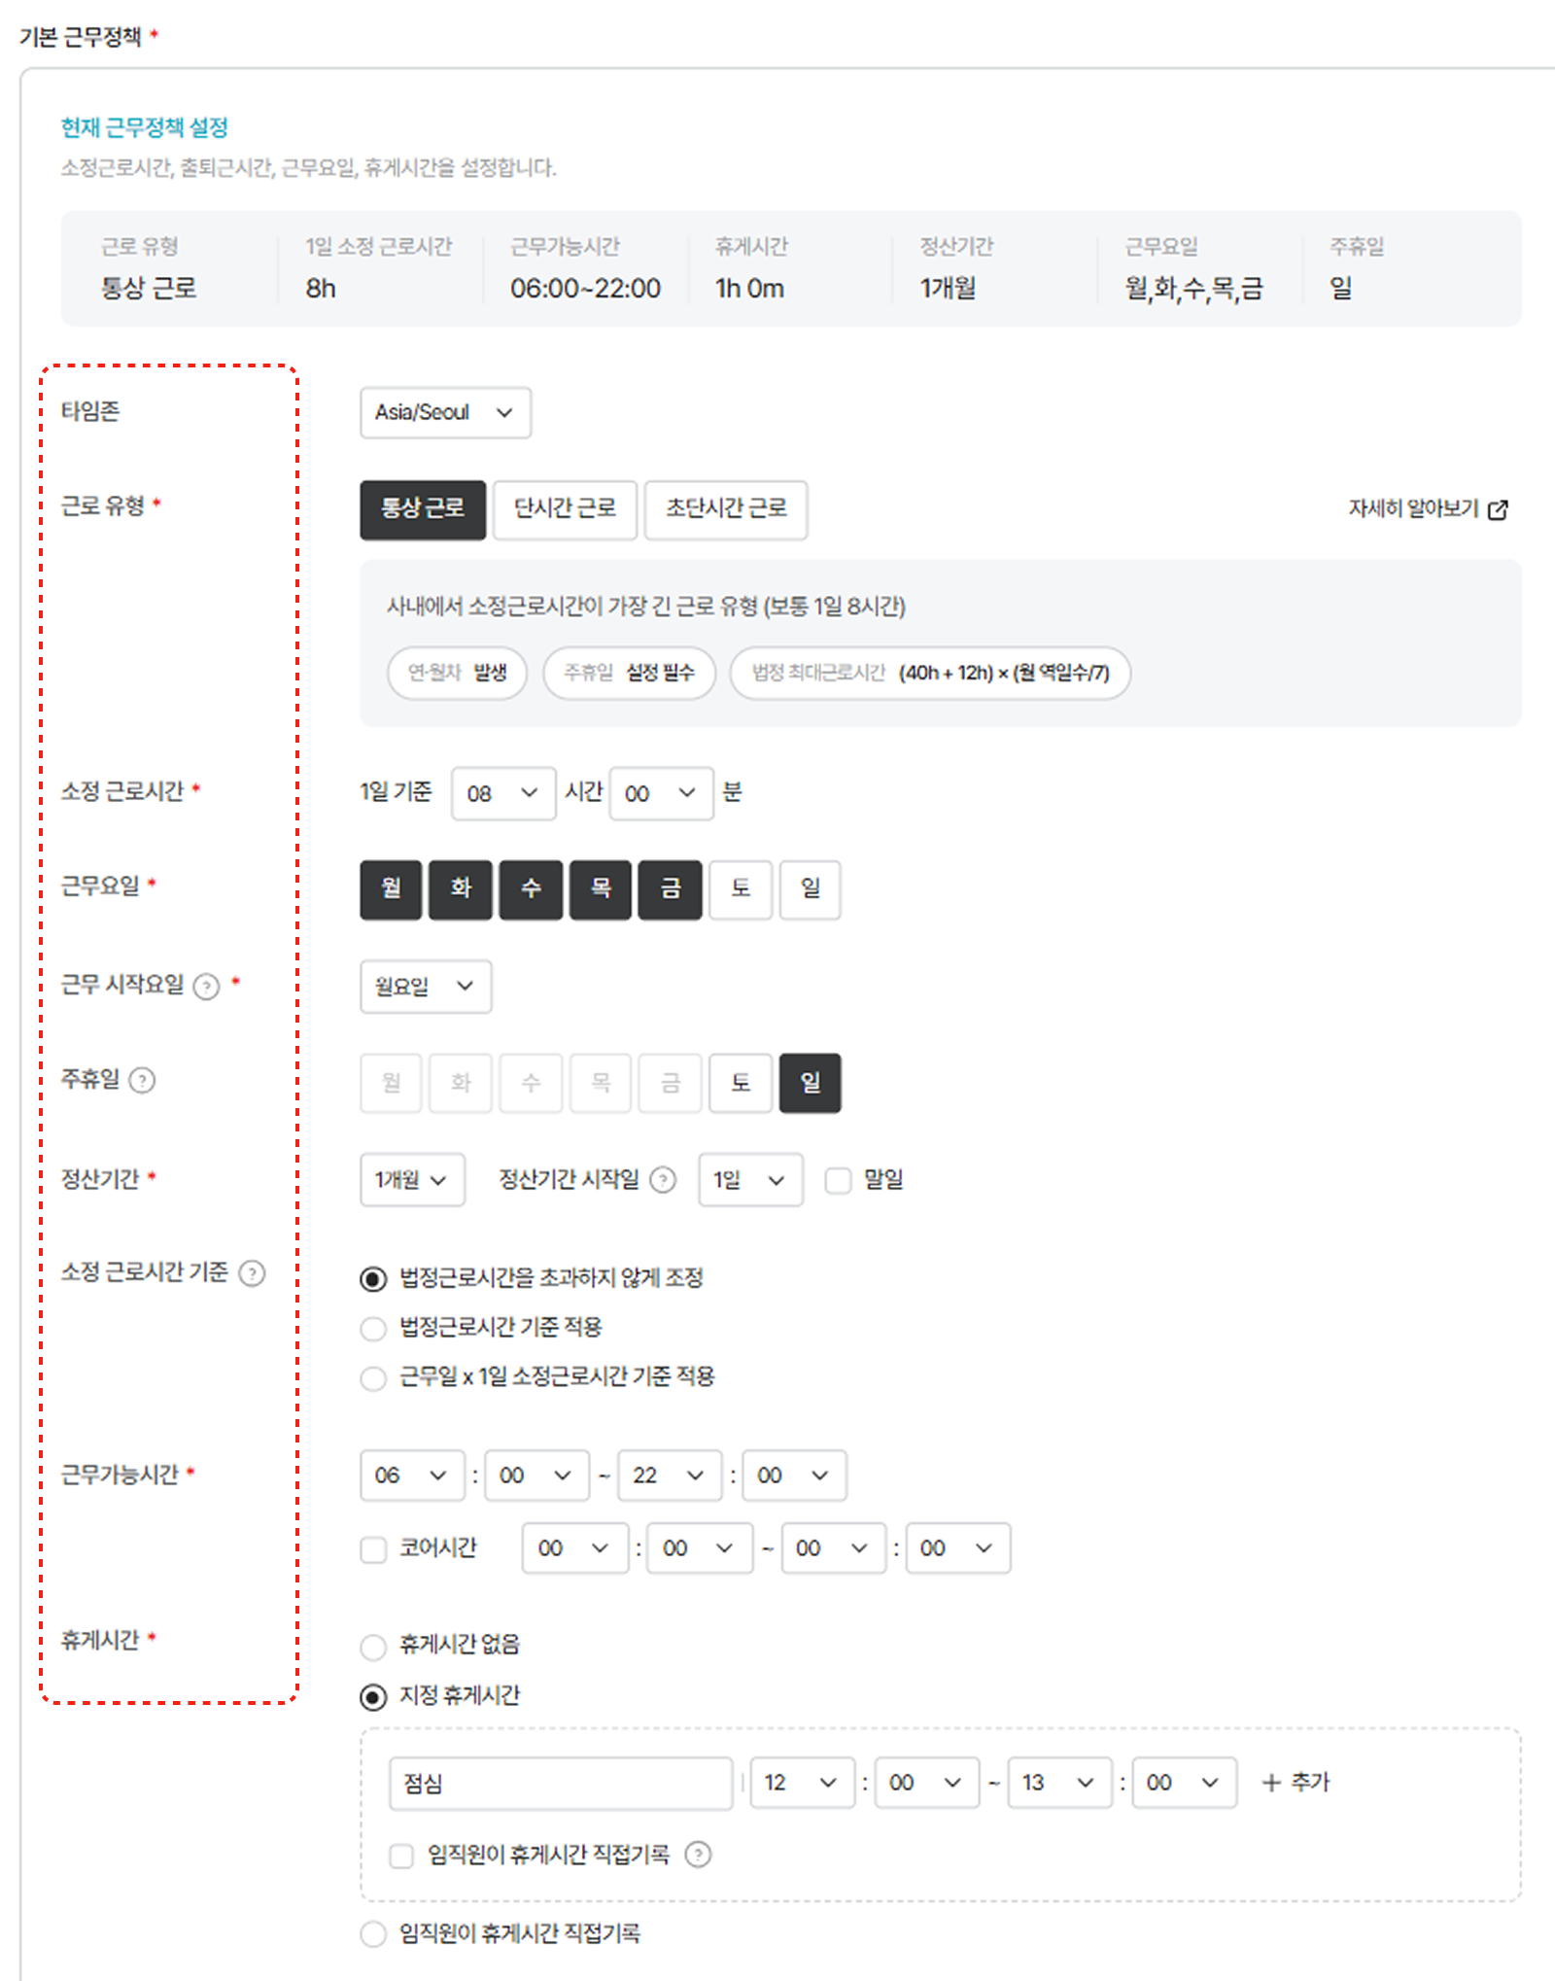
Task: Toggle 월 in 근무요일 row
Action: (391, 889)
